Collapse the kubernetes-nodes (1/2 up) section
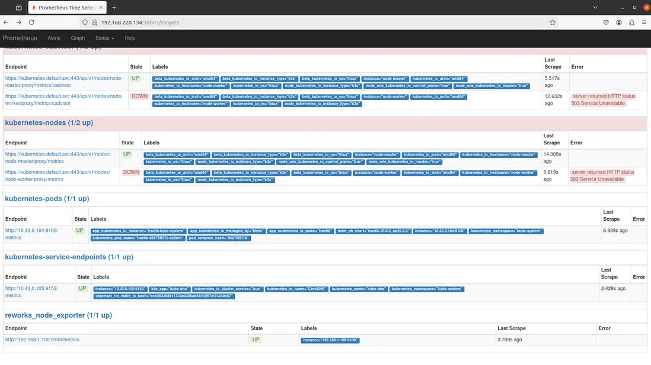The image size is (651, 365). 49,122
